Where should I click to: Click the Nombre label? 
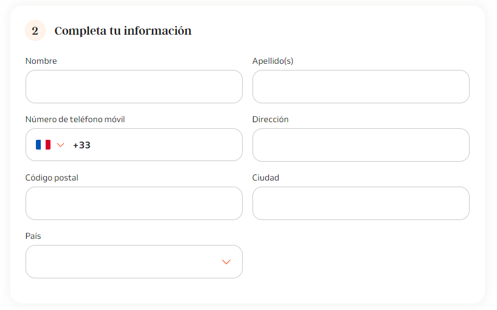41,61
